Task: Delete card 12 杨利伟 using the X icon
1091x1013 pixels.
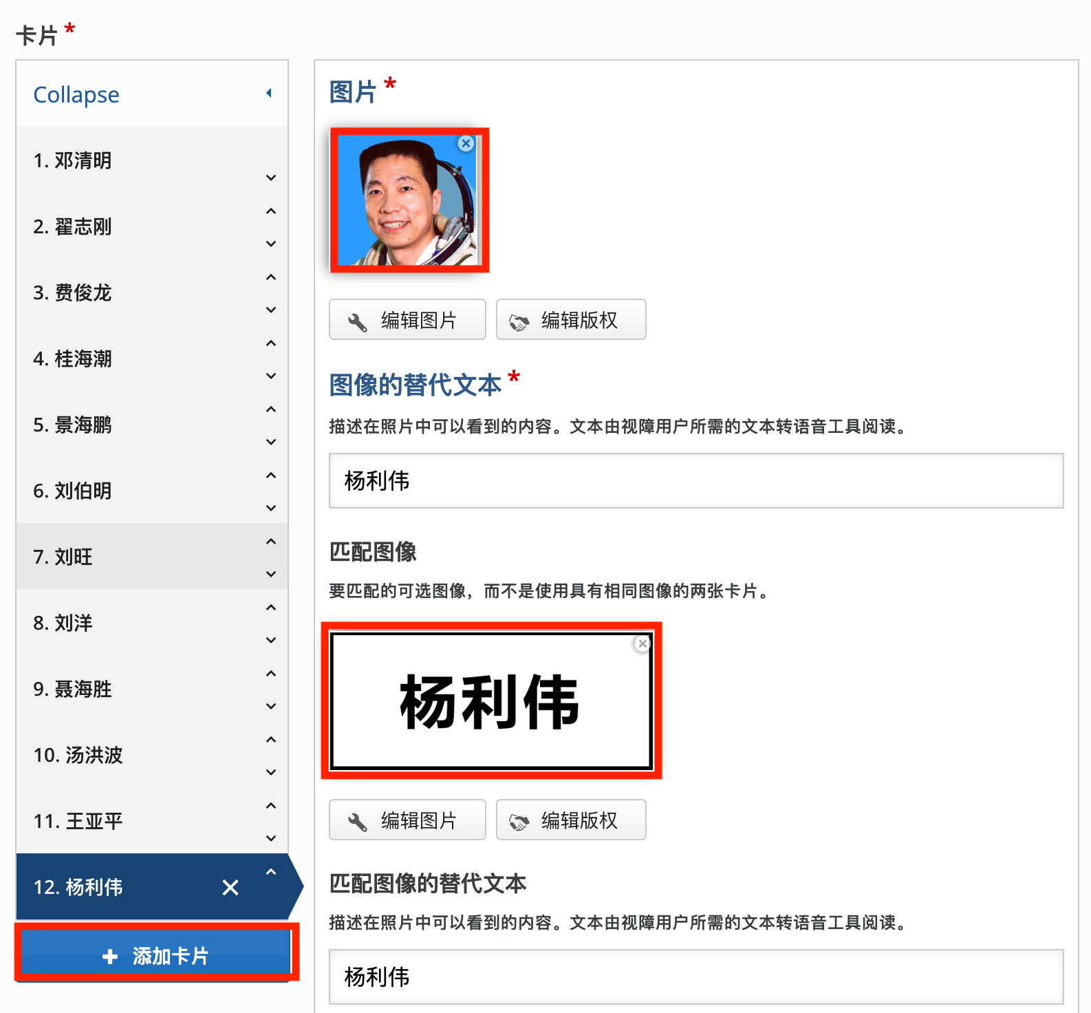Action: click(230, 888)
